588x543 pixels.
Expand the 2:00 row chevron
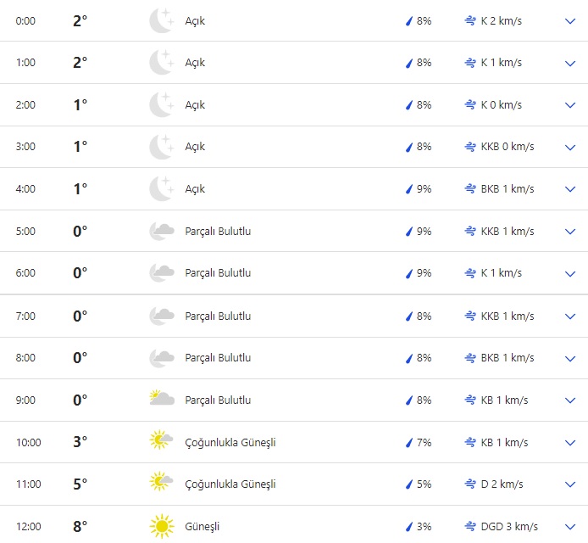(x=569, y=105)
